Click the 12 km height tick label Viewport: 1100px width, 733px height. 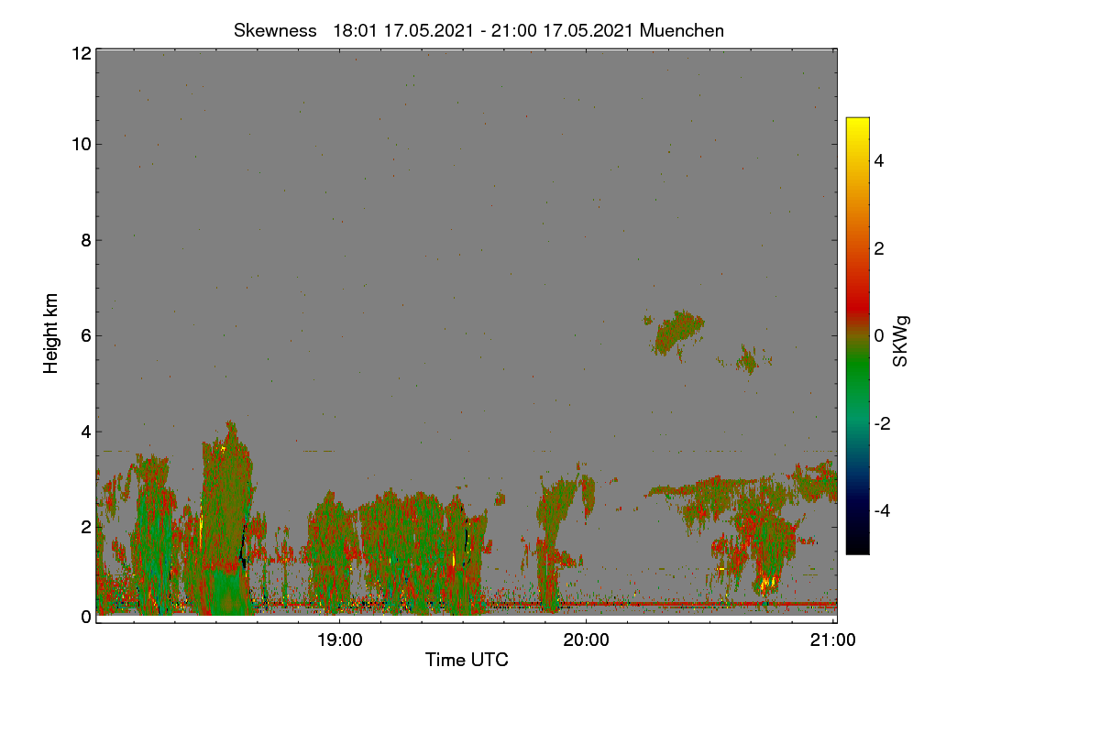(x=80, y=53)
